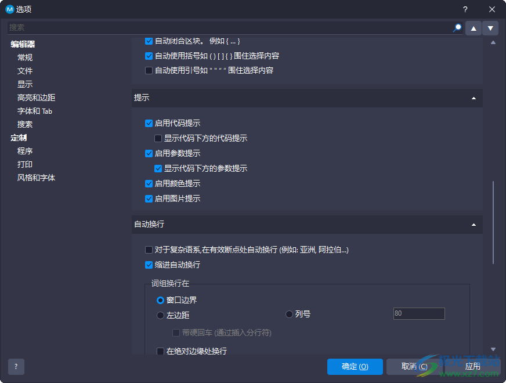Toggle 启用图片提示 checkbox
The image size is (506, 383).
point(149,198)
